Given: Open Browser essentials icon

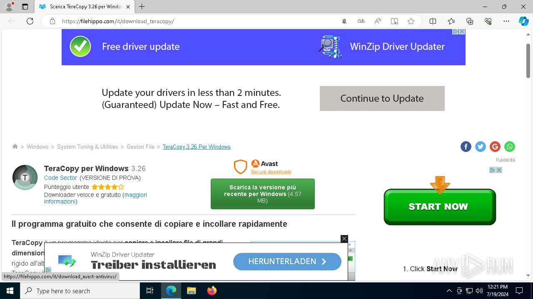Looking at the screenshot, I should pos(488,21).
